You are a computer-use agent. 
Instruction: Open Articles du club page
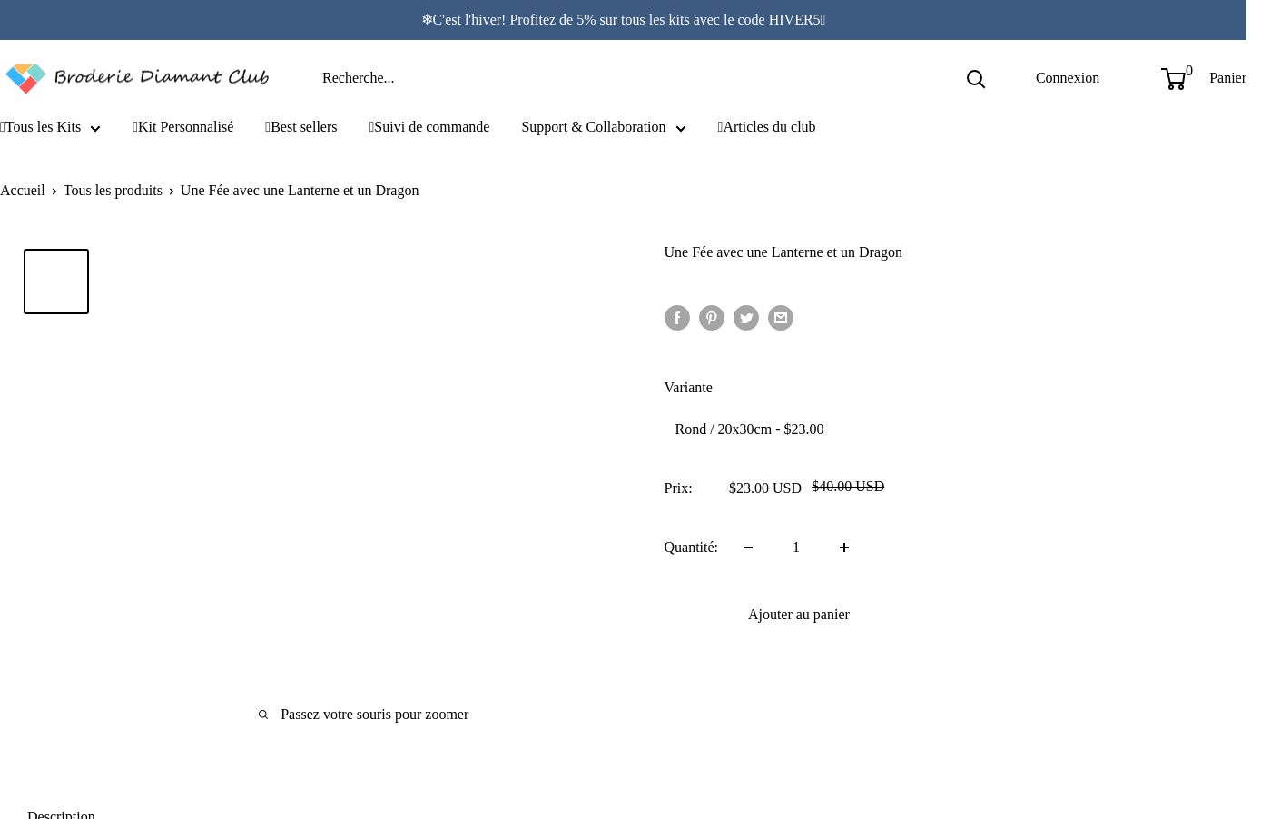pos(767,127)
